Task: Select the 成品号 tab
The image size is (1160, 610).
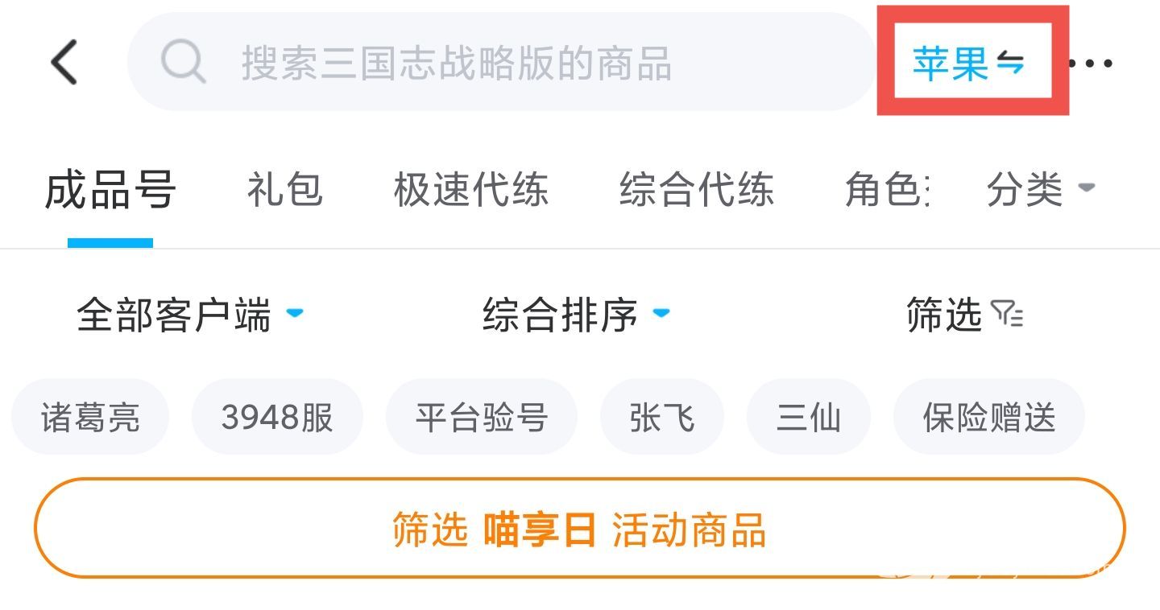Action: (x=110, y=191)
